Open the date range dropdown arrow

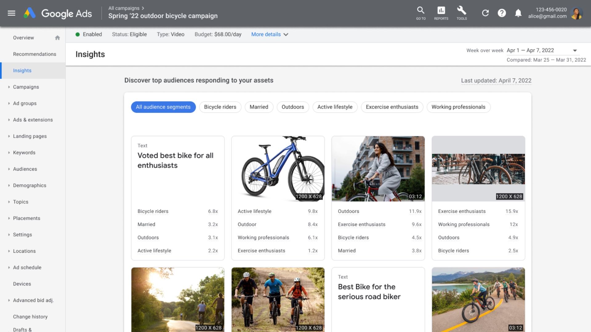575,50
